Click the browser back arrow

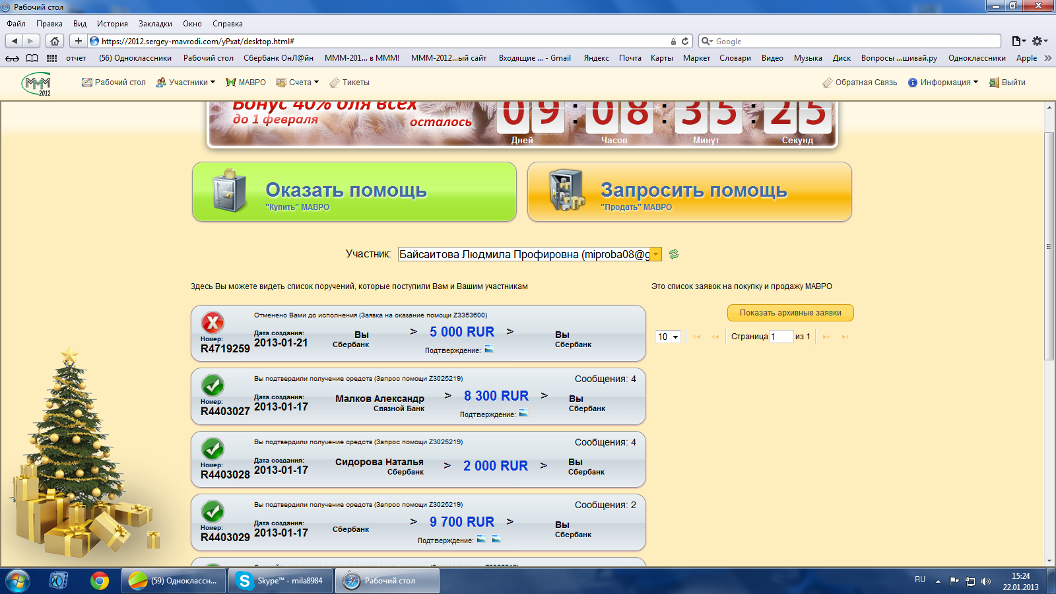[14, 41]
